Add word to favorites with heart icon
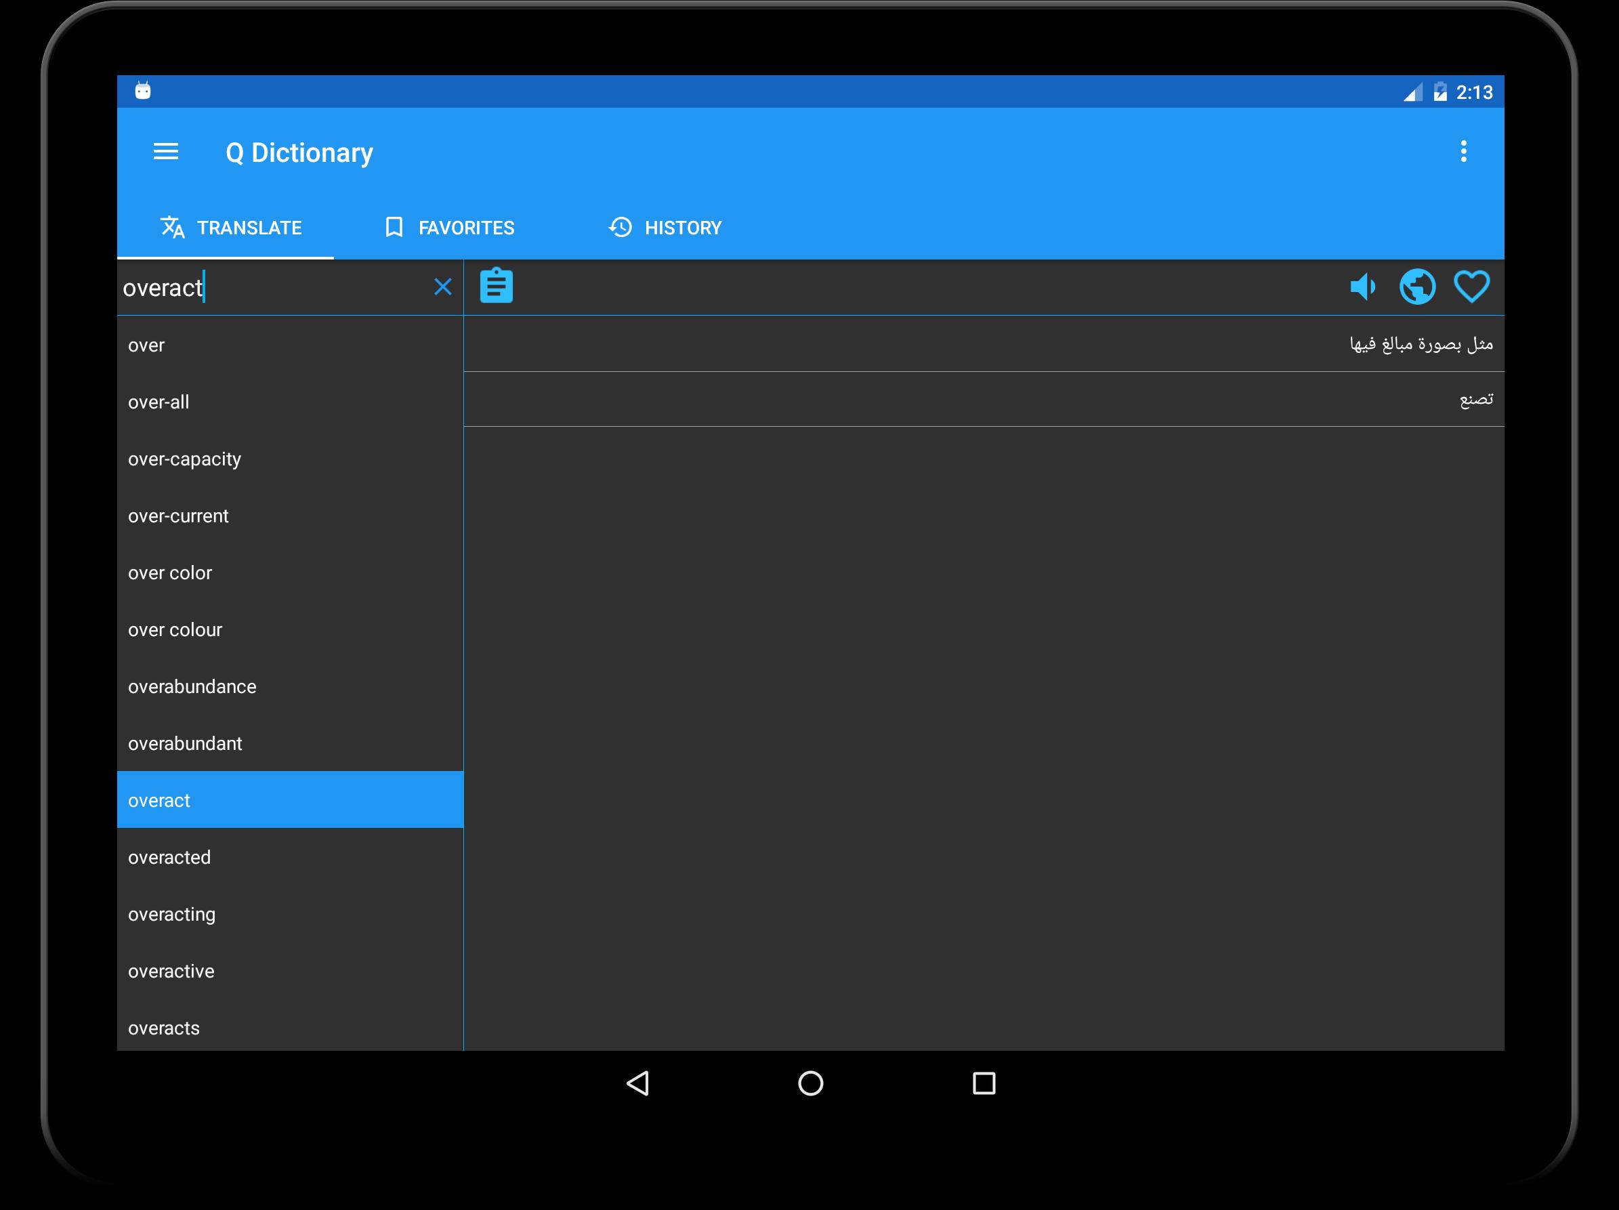The image size is (1619, 1210). (1471, 286)
